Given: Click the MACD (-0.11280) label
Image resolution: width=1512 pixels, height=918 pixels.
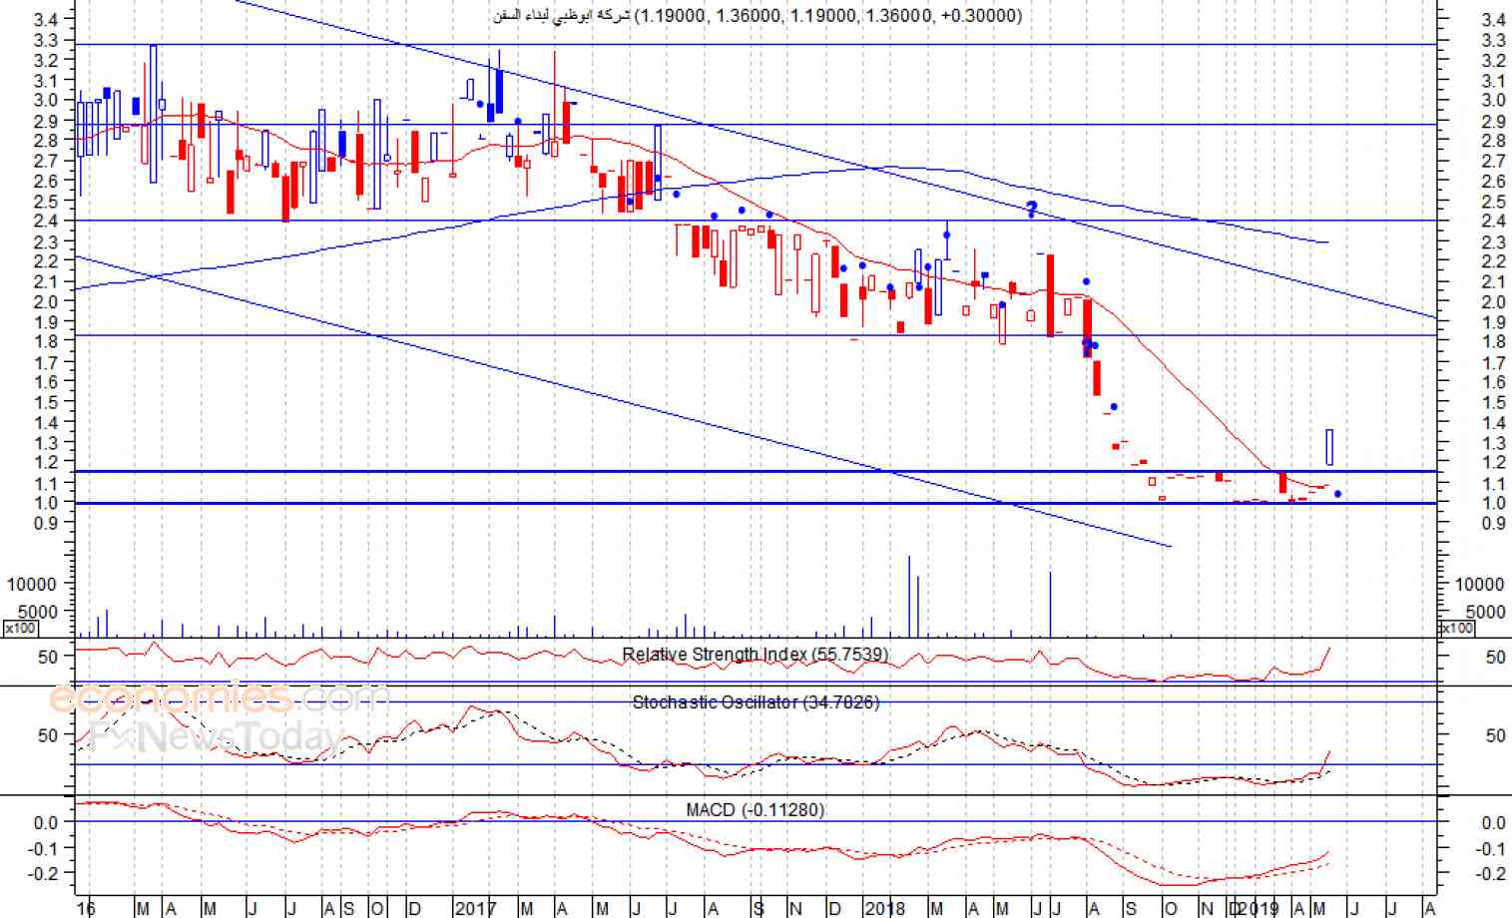Looking at the screenshot, I should pyautogui.click(x=755, y=809).
